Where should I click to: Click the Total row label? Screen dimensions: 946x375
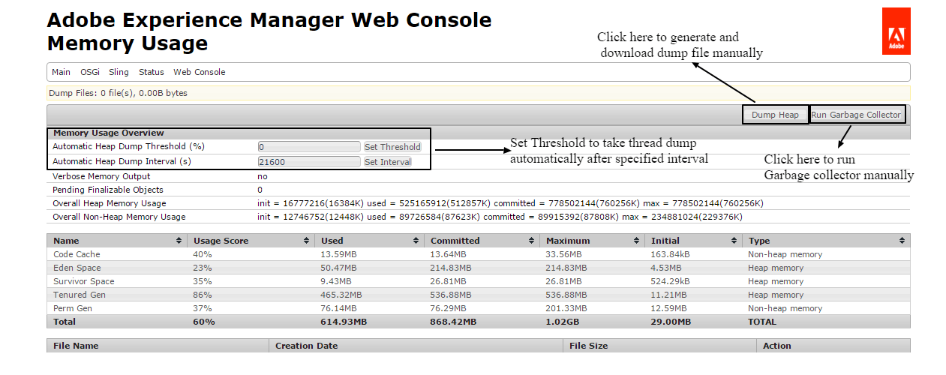click(65, 322)
